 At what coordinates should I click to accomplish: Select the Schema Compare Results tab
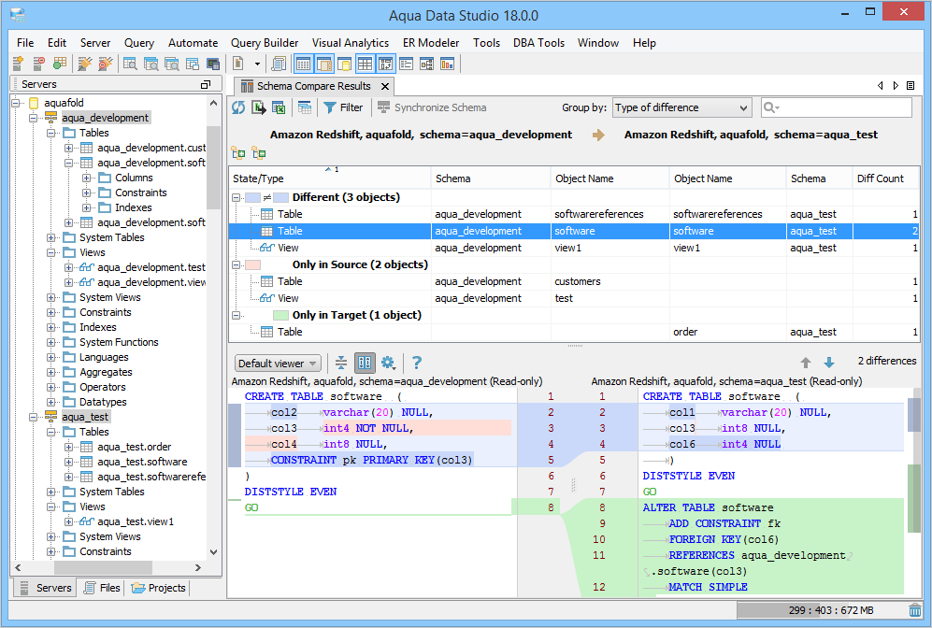pyautogui.click(x=313, y=86)
